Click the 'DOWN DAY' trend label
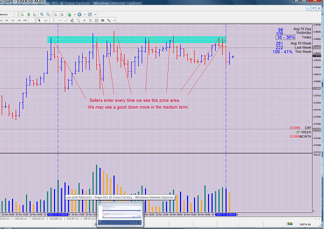325x229 pixels. (301, 128)
